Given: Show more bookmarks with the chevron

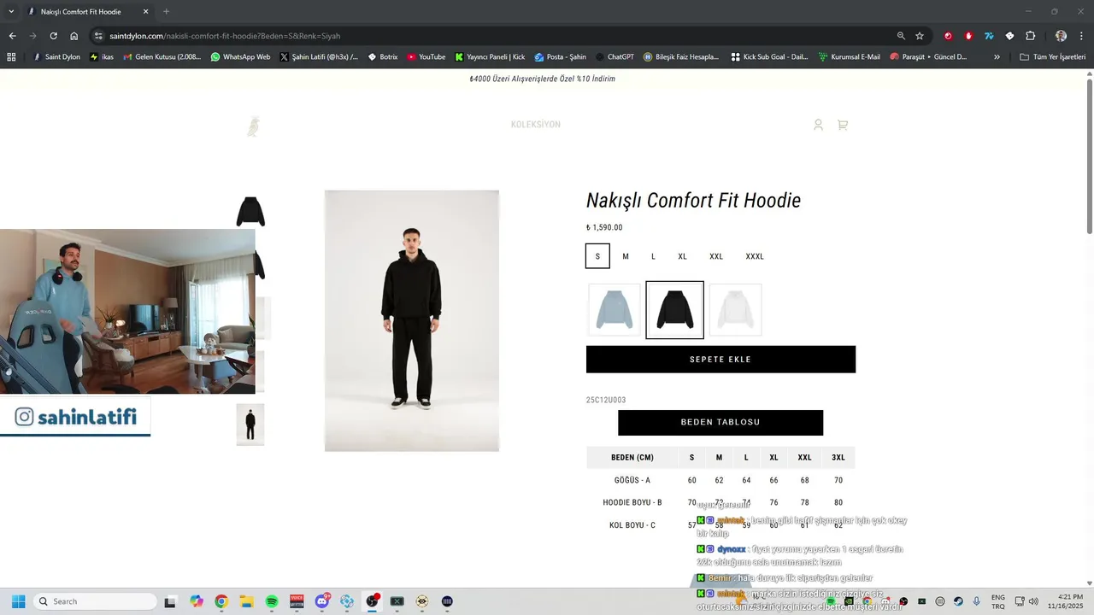Looking at the screenshot, I should click(x=997, y=57).
